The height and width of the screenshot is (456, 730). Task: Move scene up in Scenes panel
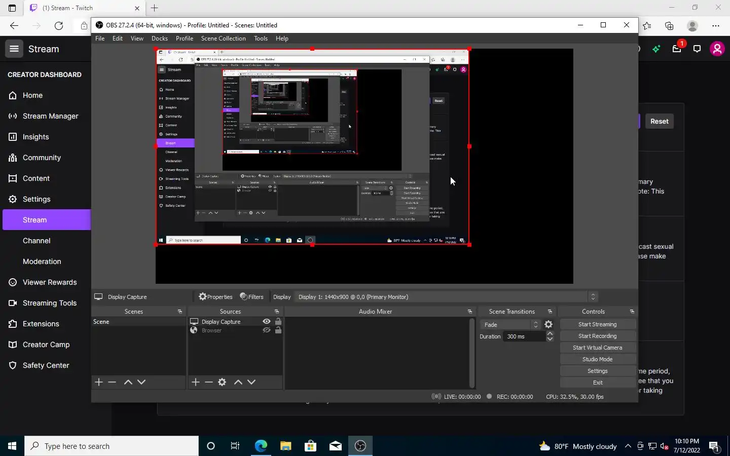click(x=128, y=382)
